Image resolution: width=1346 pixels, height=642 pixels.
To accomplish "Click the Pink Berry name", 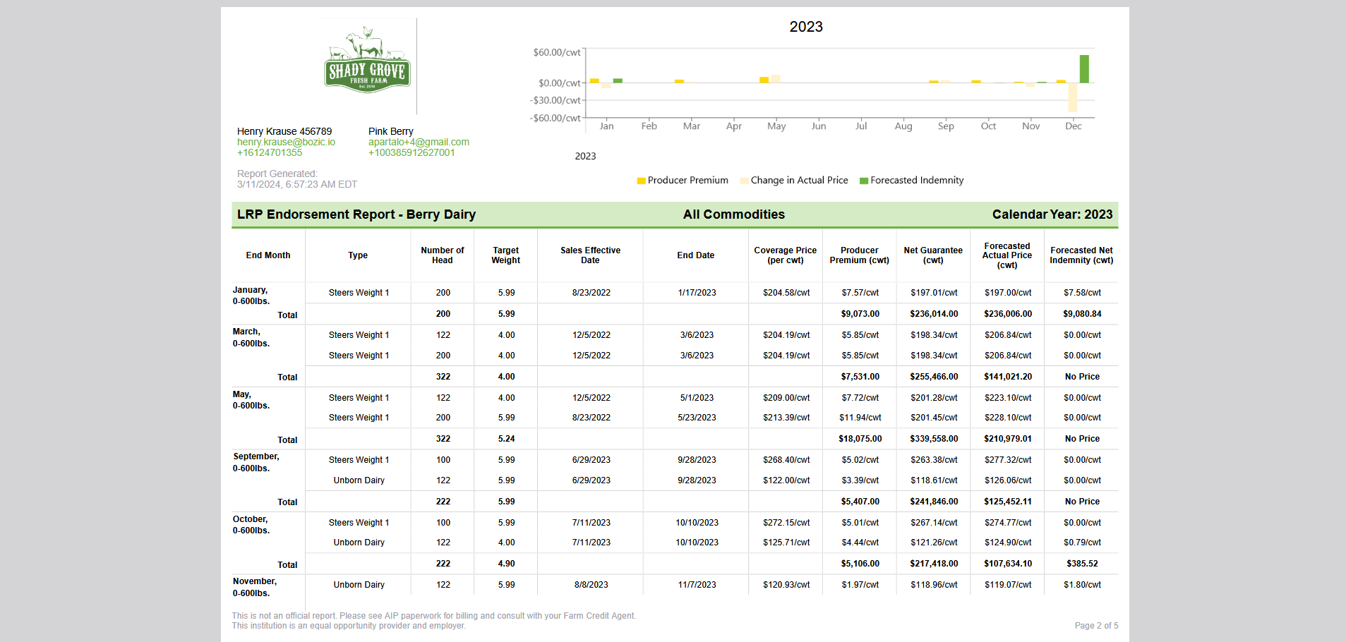I will (x=391, y=131).
